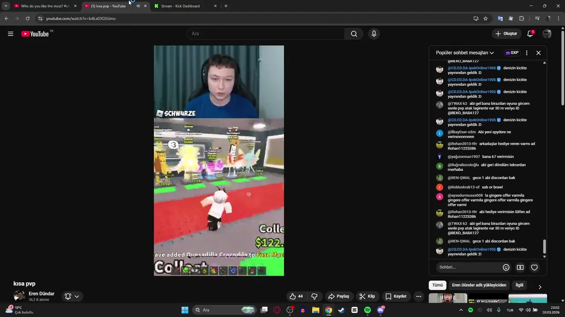Image resolution: width=565 pixels, height=317 pixels.
Task: Click the Oluştur create button
Action: [506, 34]
